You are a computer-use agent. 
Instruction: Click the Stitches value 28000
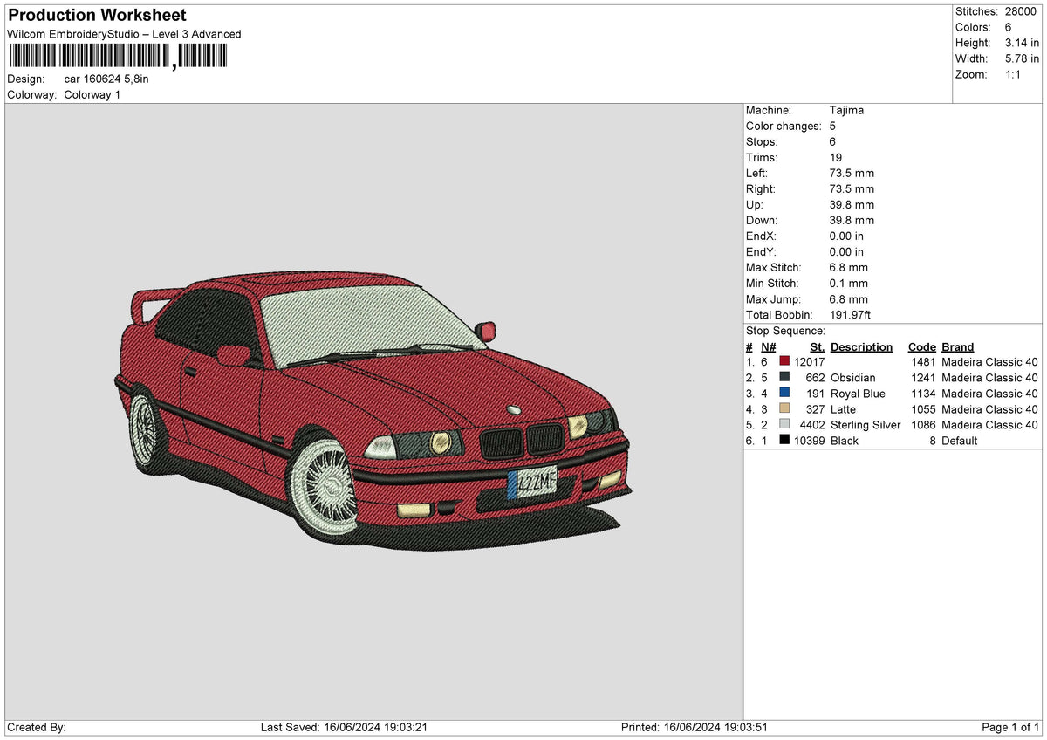1021,11
